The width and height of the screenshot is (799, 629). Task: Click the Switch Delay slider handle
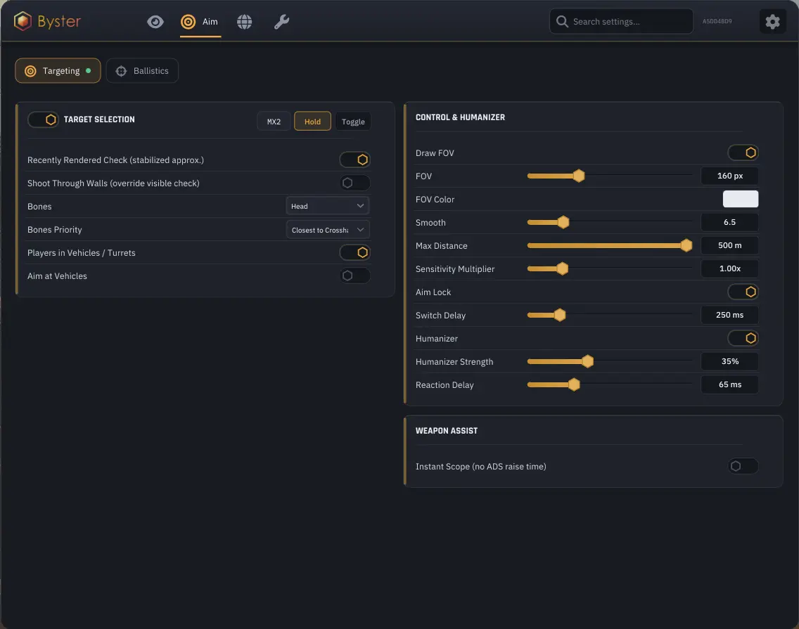559,315
